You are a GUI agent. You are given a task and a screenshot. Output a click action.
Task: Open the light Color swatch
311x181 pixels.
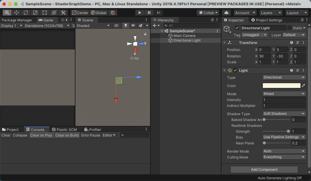point(281,86)
